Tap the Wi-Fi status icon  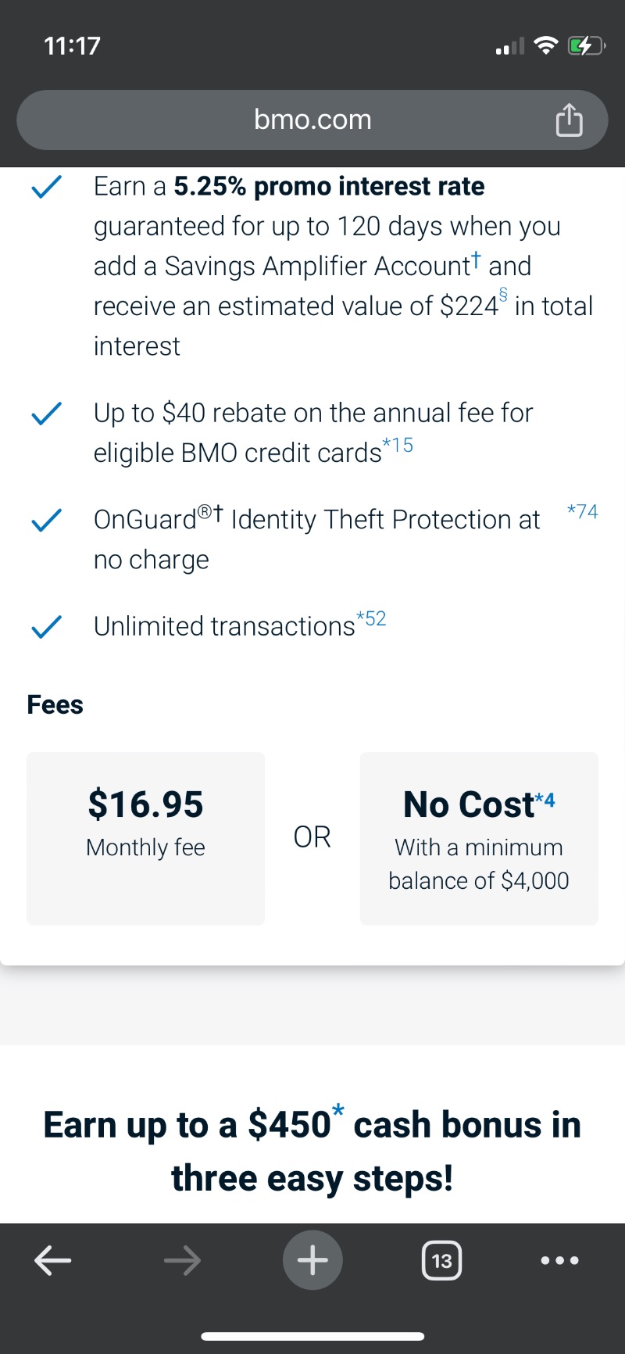tap(545, 46)
